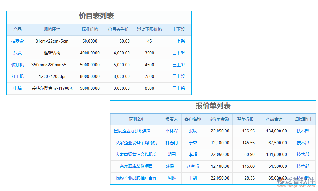Open 大象商场营销合作机会 record

click(x=136, y=154)
